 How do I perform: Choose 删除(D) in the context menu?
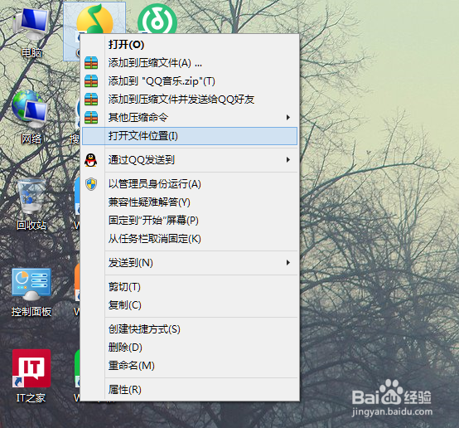[x=190, y=348]
